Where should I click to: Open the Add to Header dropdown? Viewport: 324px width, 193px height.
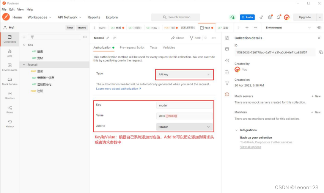pyautogui.click(x=184, y=127)
